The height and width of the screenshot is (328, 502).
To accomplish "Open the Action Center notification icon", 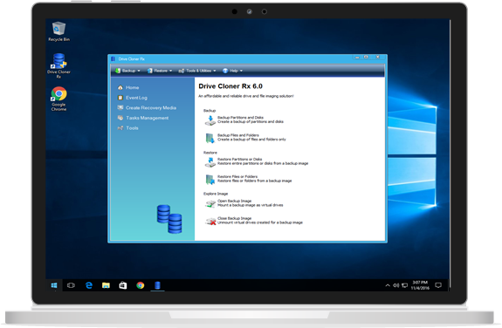I will pos(438,285).
